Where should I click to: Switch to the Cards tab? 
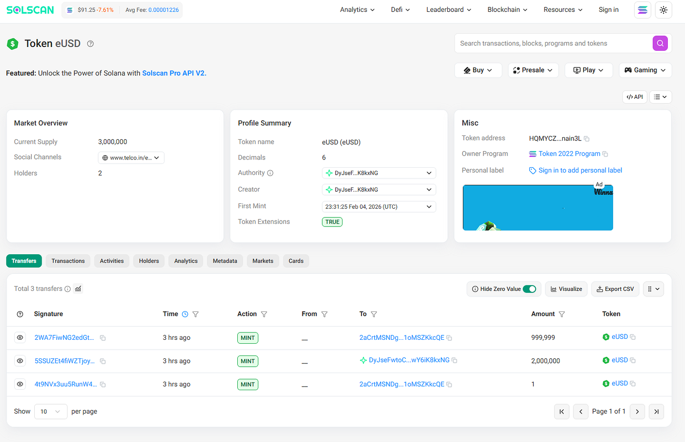[296, 261]
